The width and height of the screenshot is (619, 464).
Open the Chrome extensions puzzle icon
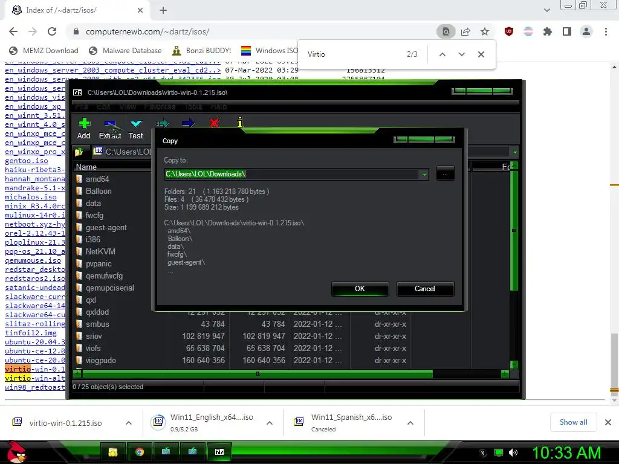(548, 31)
